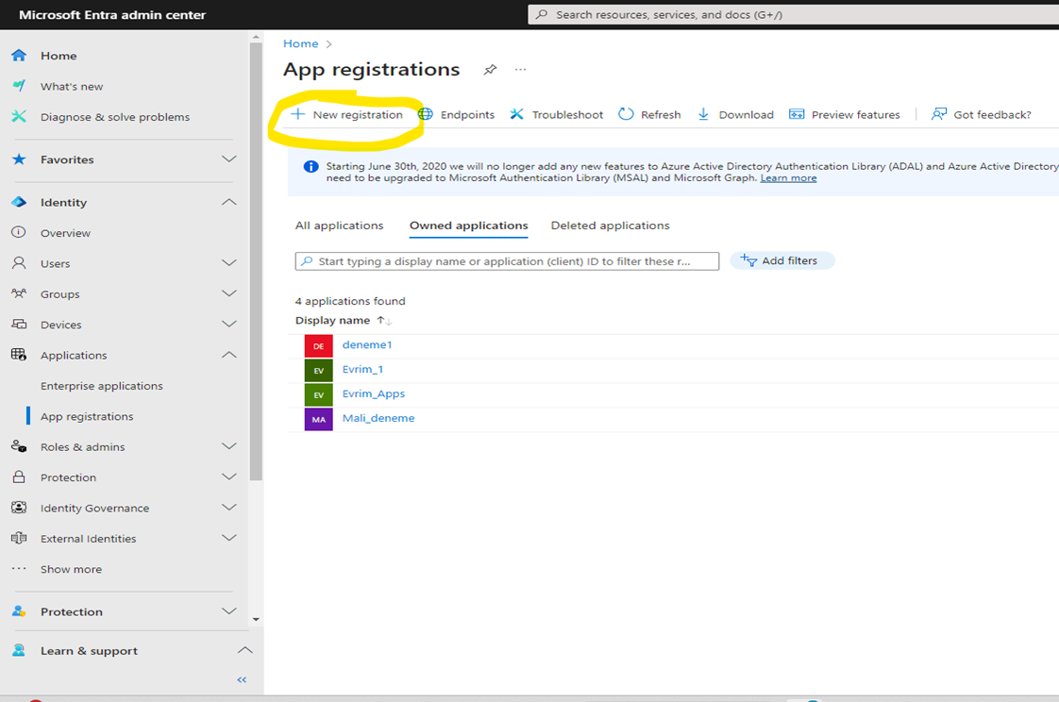This screenshot has height=702, width=1059.
Task: Click the External Identities icon
Action: [19, 538]
